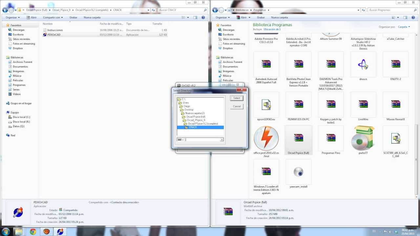Click Ubicación de 1 link
420x236 pixels.
(x=272, y=29)
